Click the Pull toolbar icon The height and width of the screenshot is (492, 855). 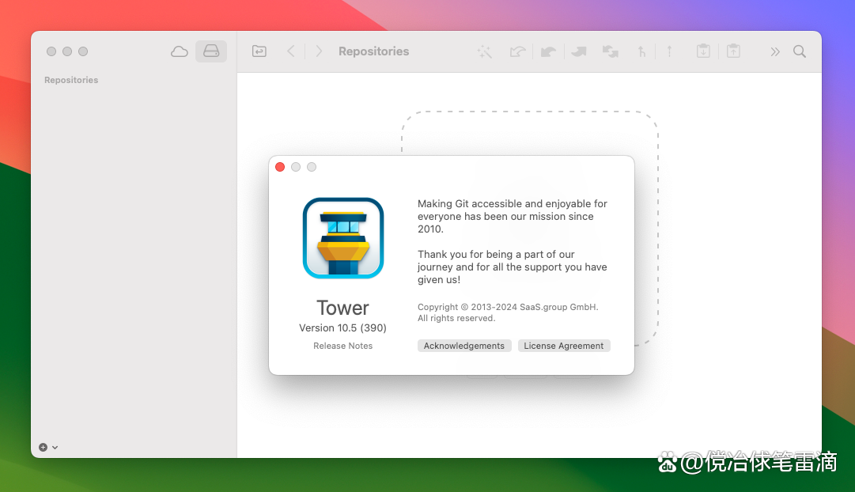click(548, 51)
